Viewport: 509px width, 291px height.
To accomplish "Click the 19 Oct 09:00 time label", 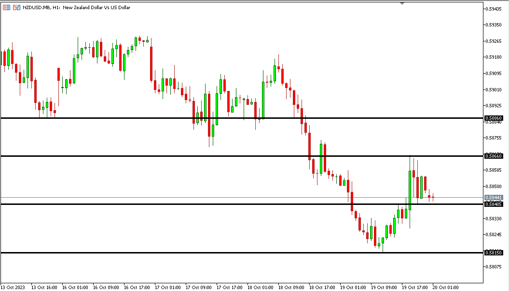I will (x=384, y=288).
